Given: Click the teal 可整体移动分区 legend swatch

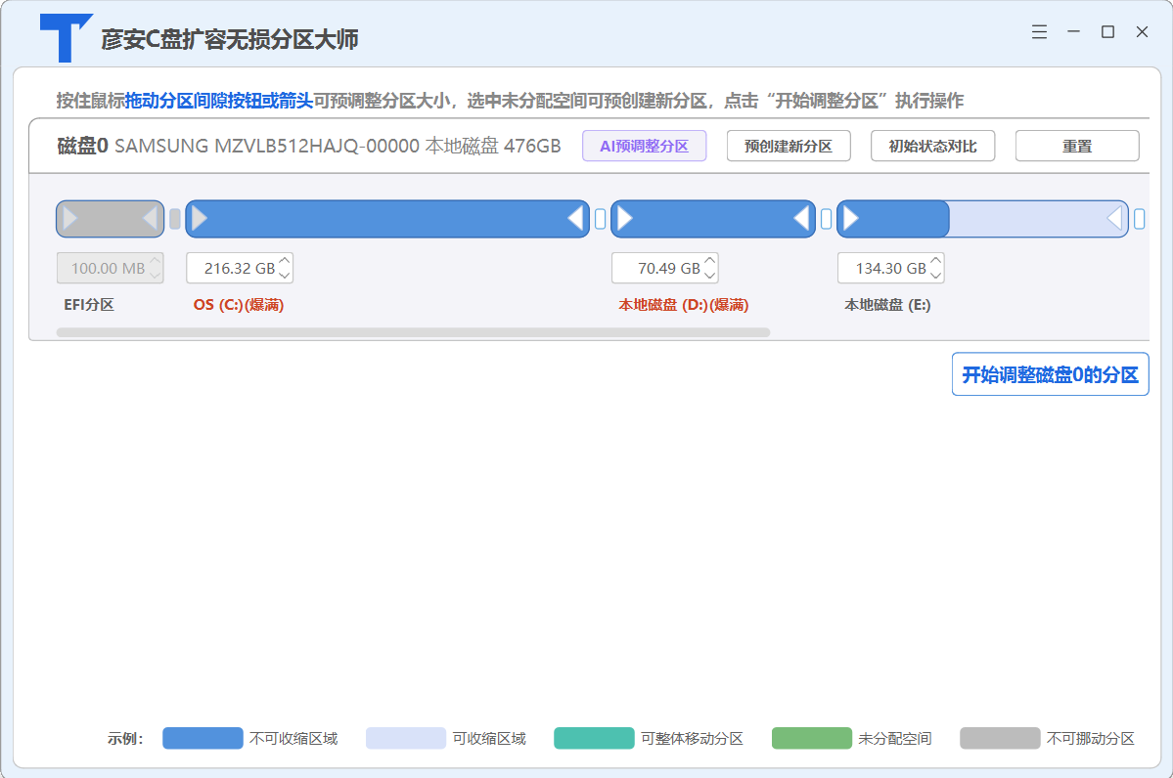Looking at the screenshot, I should pos(594,738).
